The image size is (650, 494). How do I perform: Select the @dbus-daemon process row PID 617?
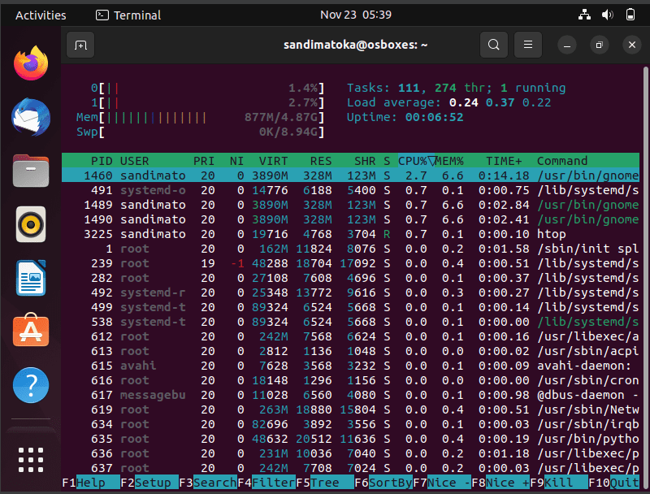coord(350,395)
